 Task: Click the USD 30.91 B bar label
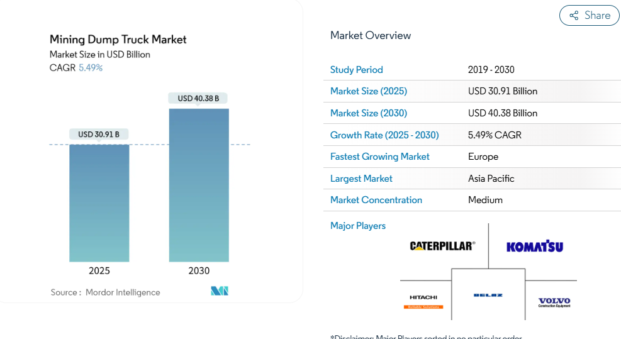click(99, 134)
